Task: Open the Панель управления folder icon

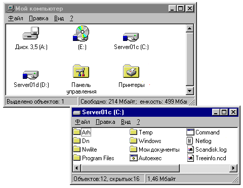Action: tap(81, 71)
